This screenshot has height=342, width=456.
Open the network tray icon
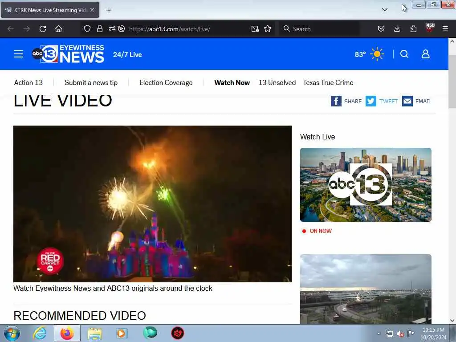(x=389, y=334)
